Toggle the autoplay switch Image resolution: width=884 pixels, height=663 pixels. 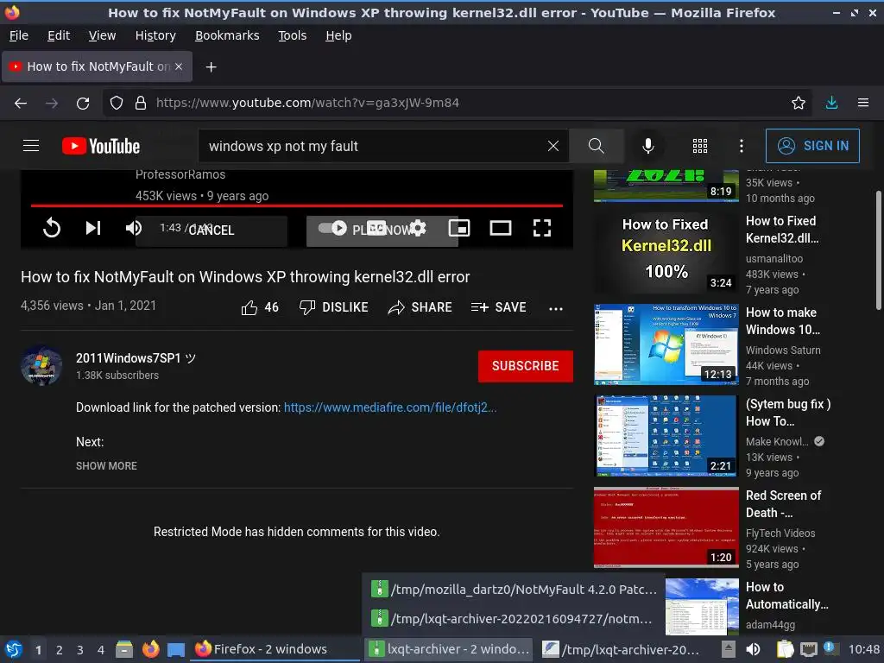[332, 228]
